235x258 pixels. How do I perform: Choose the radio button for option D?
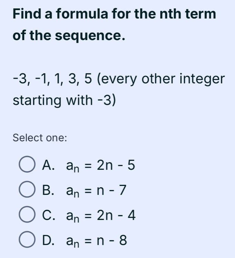(28, 240)
